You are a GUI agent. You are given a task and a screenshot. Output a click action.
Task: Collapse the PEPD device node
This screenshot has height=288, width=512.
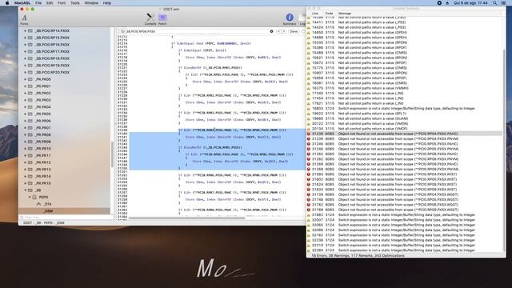click(30, 197)
